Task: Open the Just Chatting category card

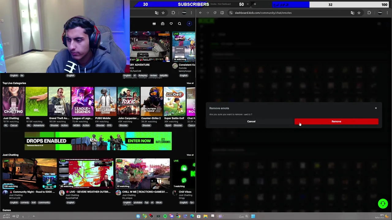Action: (13, 101)
